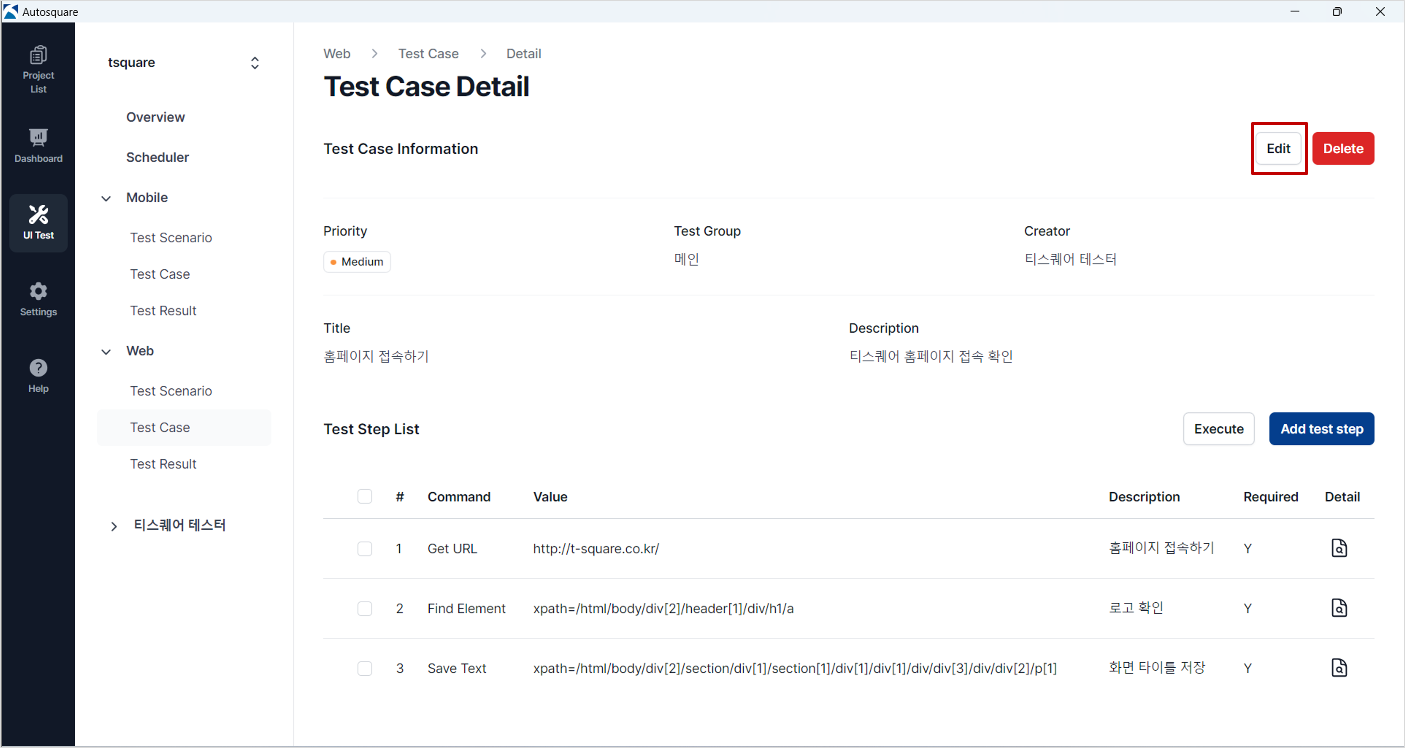Collapse the Web section chevron
Viewport: 1405px width, 748px height.
pyautogui.click(x=106, y=352)
